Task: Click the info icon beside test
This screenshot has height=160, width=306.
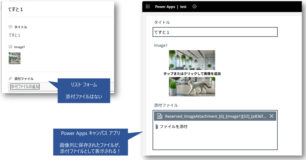Action: (x=194, y=7)
